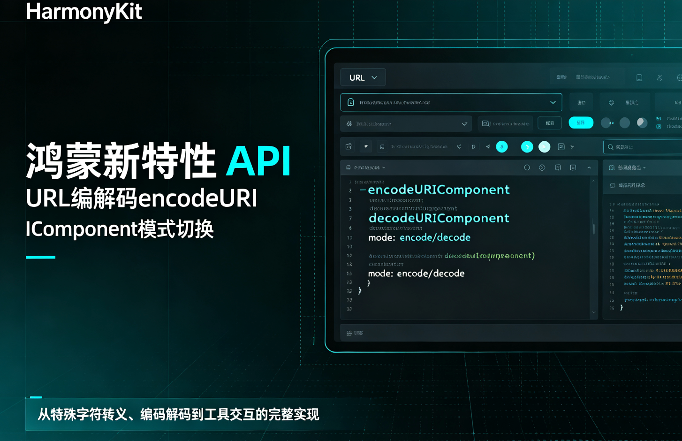This screenshot has width=682, height=441.
Task: Click the pale cyan play circle button
Action: pos(544,147)
